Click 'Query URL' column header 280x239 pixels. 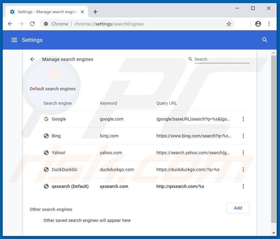coord(167,103)
